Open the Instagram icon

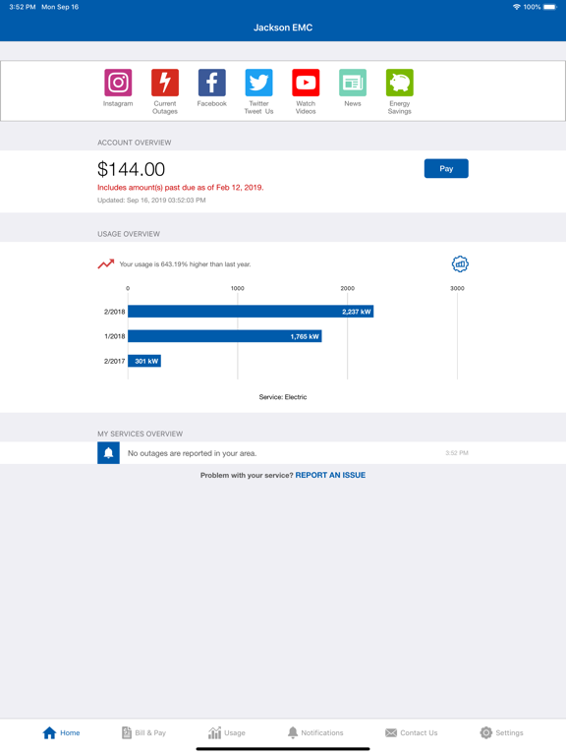(x=118, y=83)
